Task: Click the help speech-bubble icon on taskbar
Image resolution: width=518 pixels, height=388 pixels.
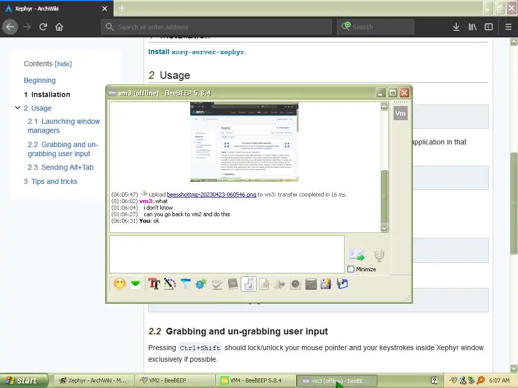Action: (x=434, y=380)
